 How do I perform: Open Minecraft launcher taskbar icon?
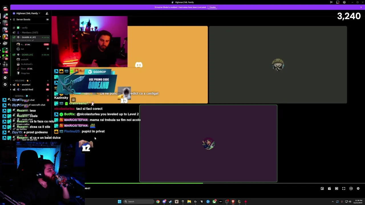coord(177,202)
